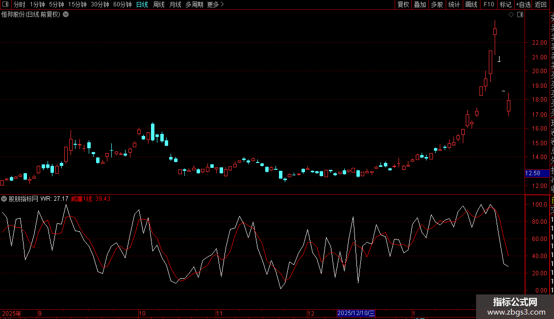Click the 2025年 label on the time axis
The height and width of the screenshot is (319, 554).
pos(12,313)
